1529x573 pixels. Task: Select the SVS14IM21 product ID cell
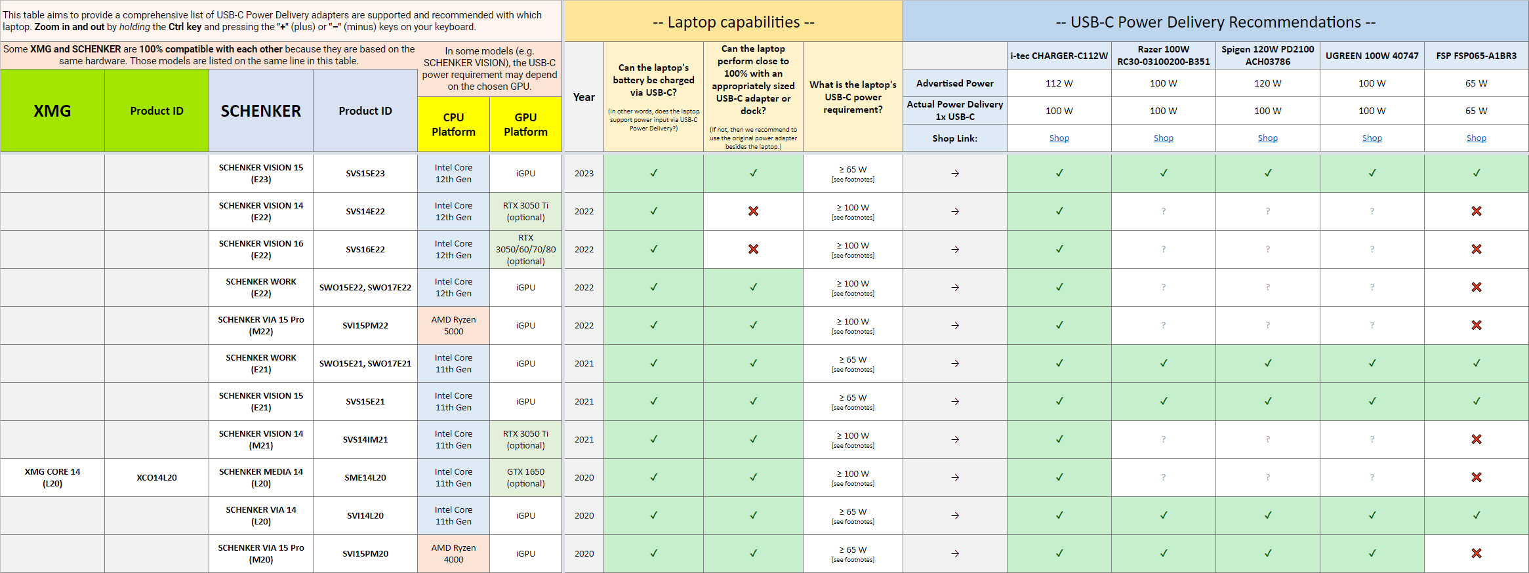365,439
